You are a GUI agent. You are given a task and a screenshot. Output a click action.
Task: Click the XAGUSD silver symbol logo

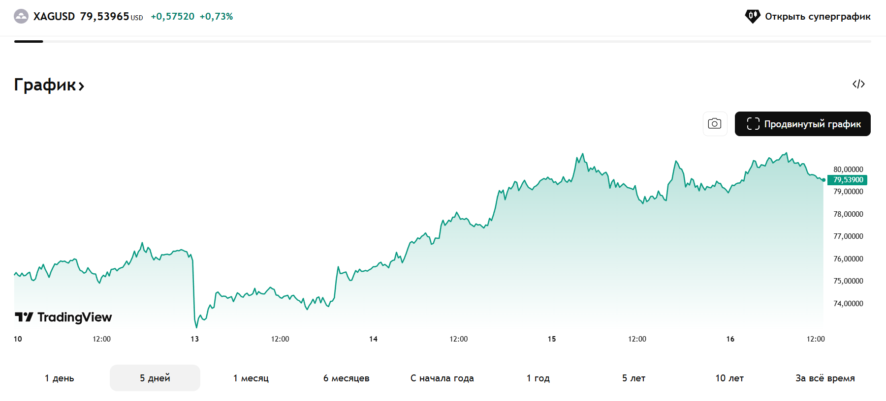[21, 16]
